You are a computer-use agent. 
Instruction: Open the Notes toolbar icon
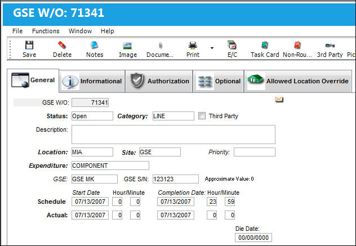[95, 45]
